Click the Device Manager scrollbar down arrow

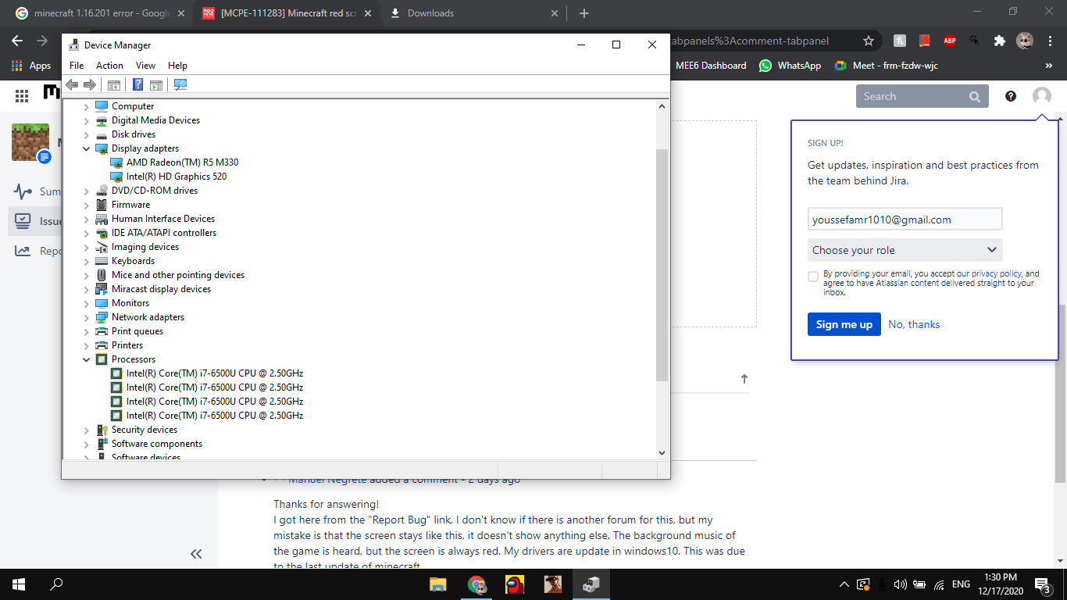click(x=662, y=452)
